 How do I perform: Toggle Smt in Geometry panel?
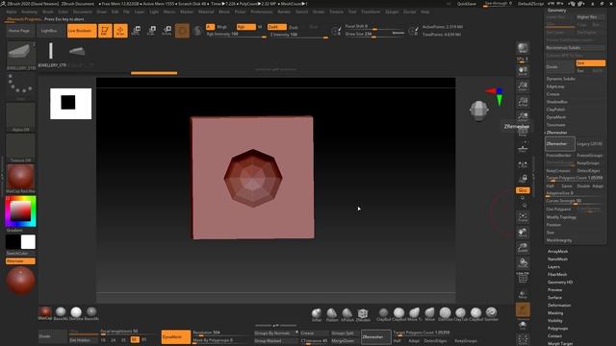coord(590,63)
